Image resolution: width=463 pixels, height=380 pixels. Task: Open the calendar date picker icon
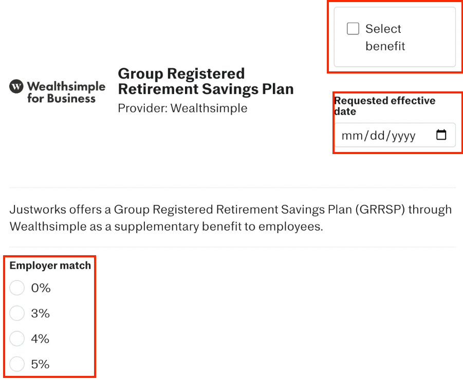[441, 135]
